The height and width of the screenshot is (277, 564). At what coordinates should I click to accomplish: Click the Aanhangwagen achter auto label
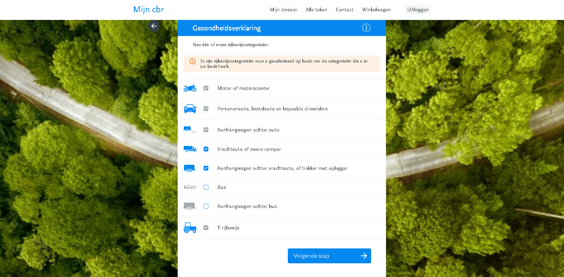click(x=248, y=130)
